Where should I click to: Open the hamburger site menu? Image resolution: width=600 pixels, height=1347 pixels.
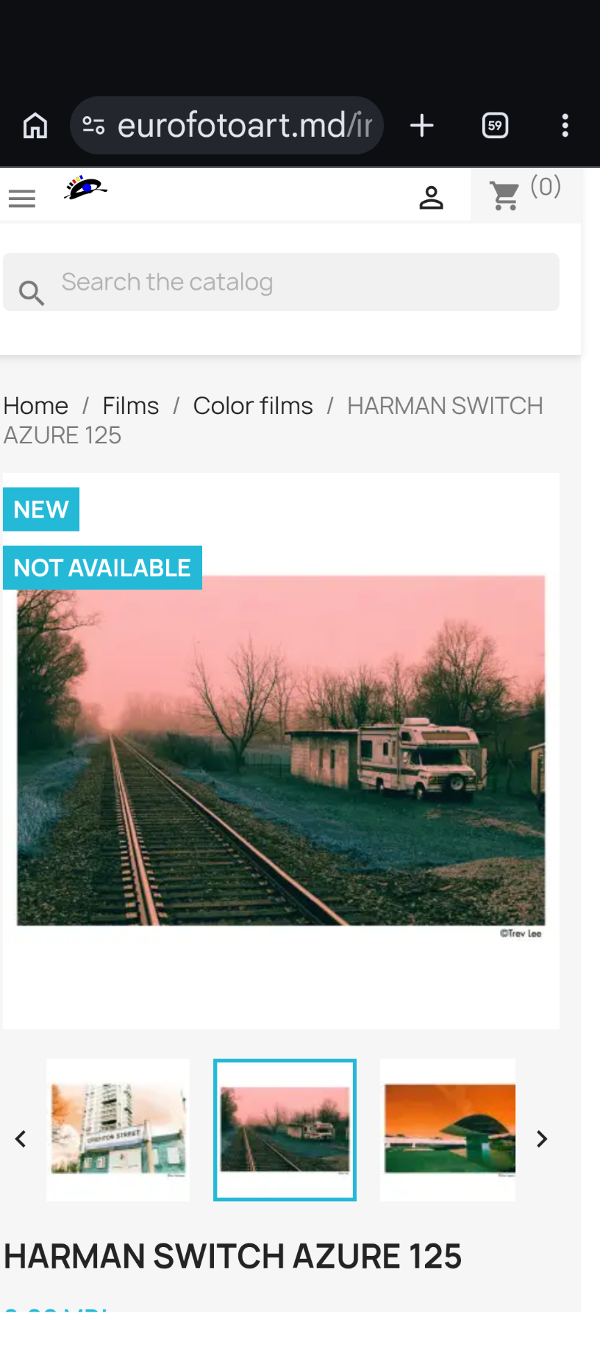coord(22,199)
